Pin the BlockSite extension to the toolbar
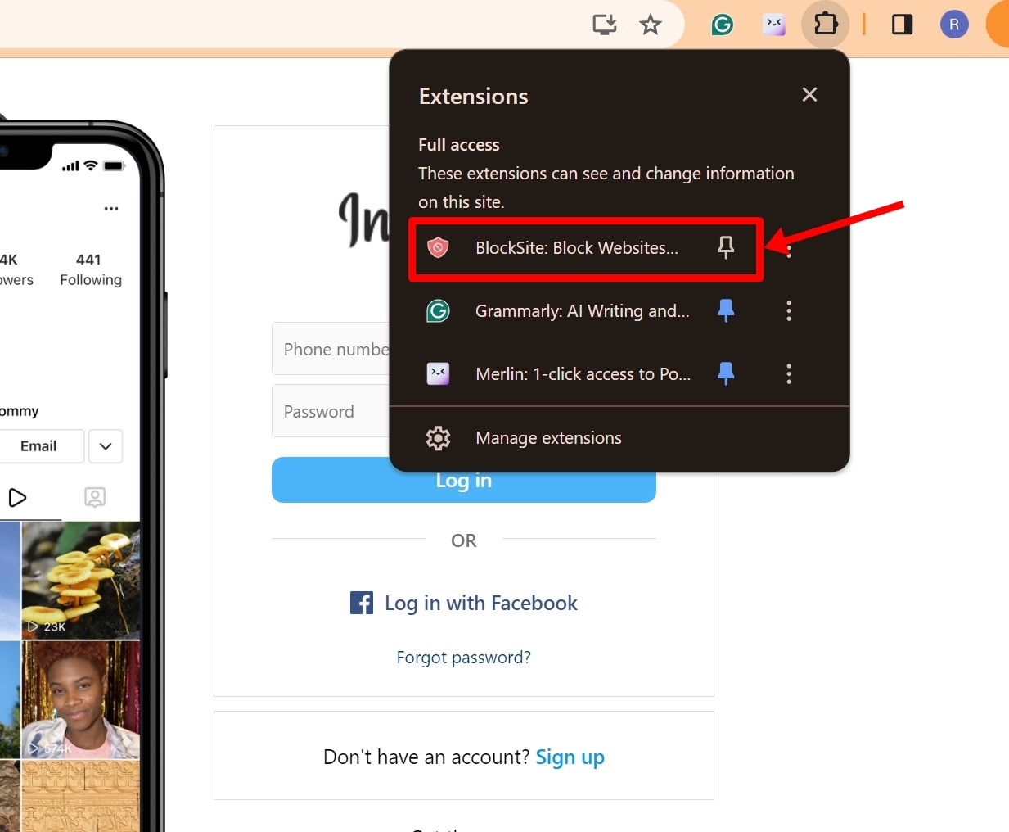Viewport: 1009px width, 832px height. click(x=726, y=247)
